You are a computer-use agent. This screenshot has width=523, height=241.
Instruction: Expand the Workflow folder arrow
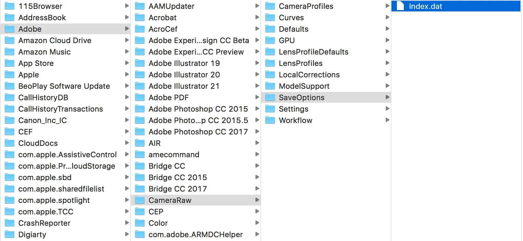point(387,120)
